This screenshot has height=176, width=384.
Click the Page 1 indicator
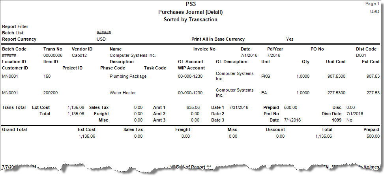[373, 4]
